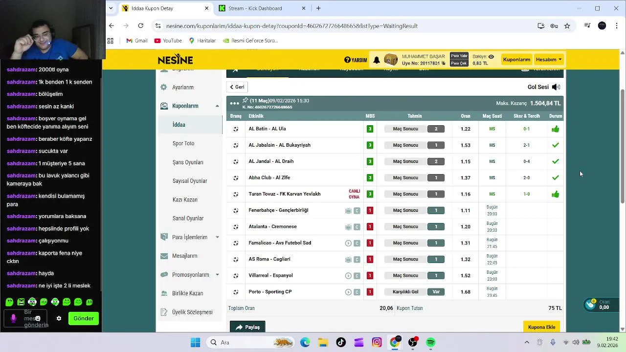
Task: Click the Kupona Ekle button
Action: point(541,327)
